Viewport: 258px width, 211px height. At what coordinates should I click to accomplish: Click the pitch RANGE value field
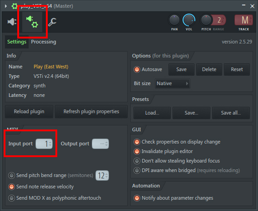point(219,20)
